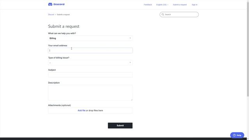Open the Help chat widget
249x140 pixels.
[x=237, y=135]
